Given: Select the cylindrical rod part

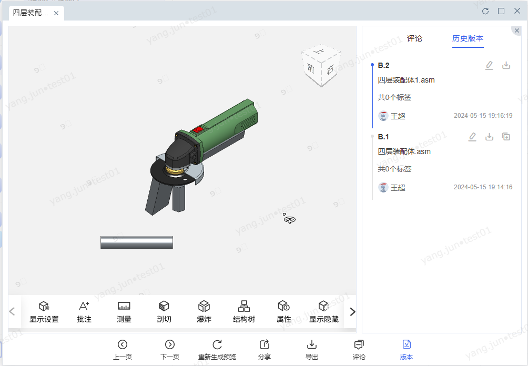Looking at the screenshot, I should pos(137,243).
